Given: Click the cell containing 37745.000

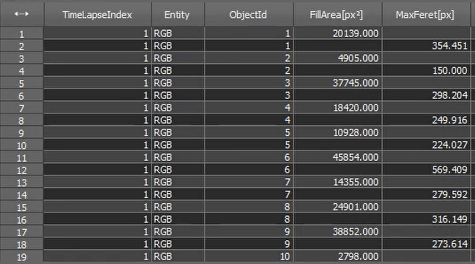Looking at the screenshot, I should (337, 83).
